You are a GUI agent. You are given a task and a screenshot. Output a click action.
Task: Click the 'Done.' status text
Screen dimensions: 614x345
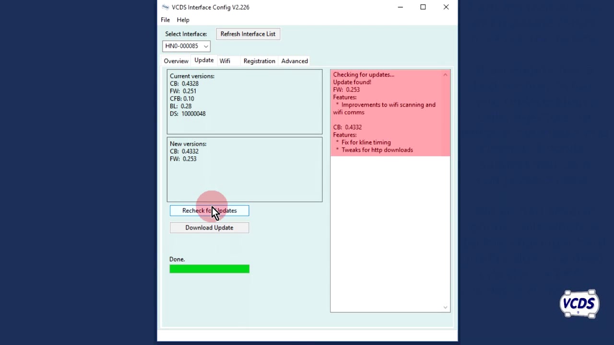click(177, 259)
